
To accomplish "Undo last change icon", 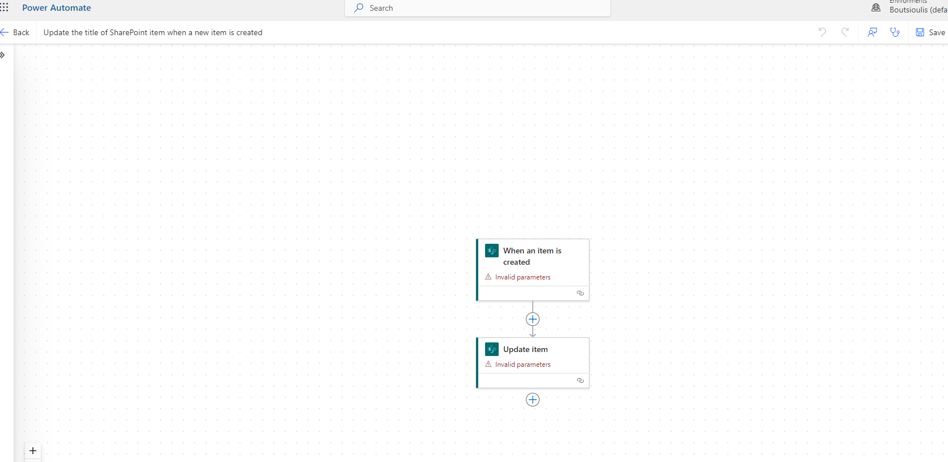I will (x=822, y=32).
